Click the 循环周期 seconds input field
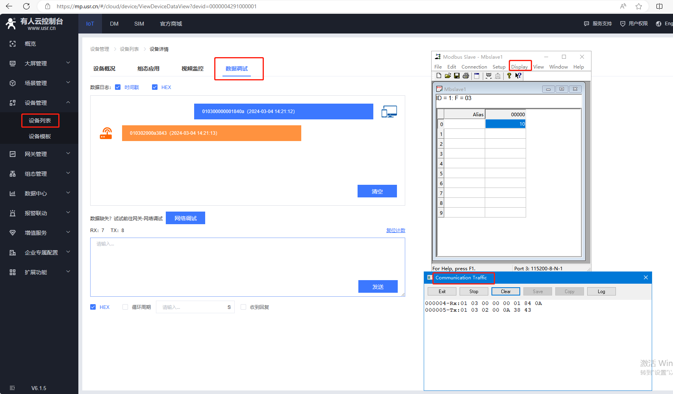The width and height of the screenshot is (673, 394). click(x=195, y=307)
